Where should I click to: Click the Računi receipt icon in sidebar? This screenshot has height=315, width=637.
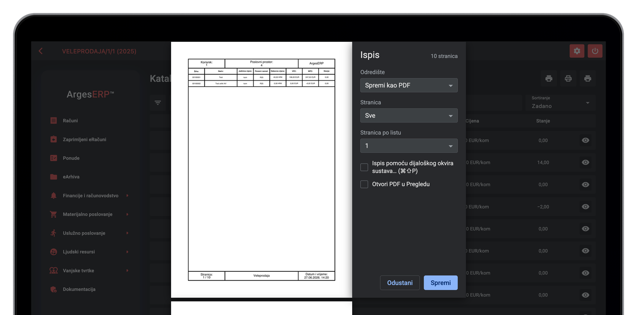pyautogui.click(x=54, y=120)
